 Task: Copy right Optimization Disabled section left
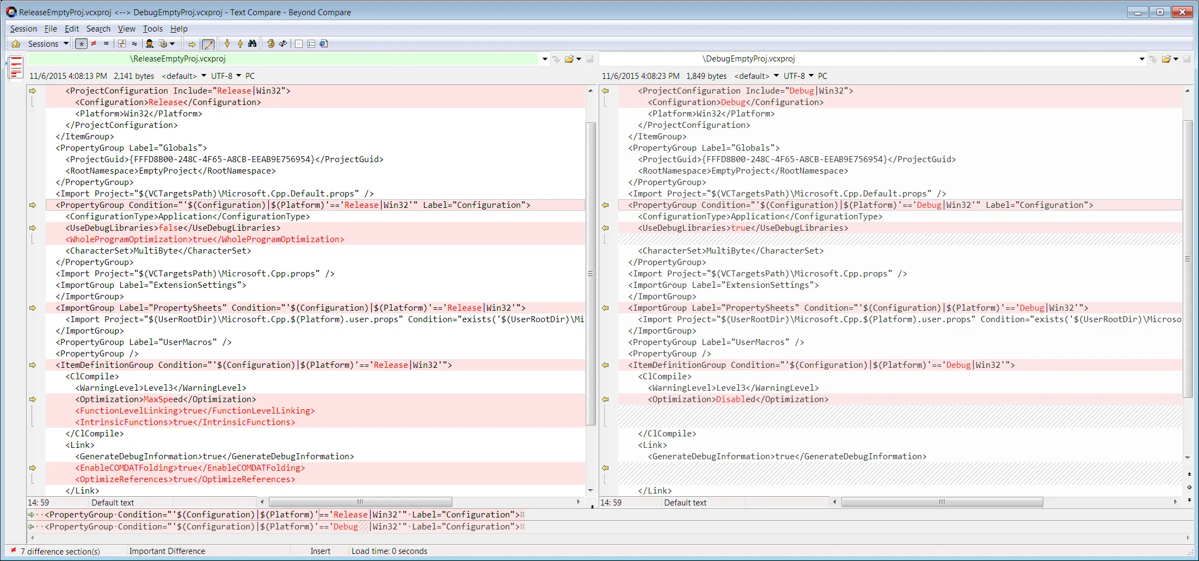coord(605,399)
